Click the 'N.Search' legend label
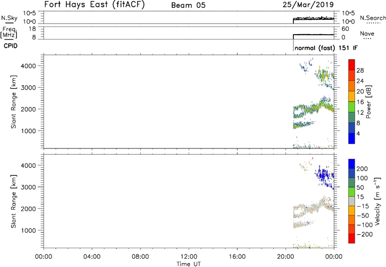Image resolution: width=386 pixels, height=267 pixels. 372,18
